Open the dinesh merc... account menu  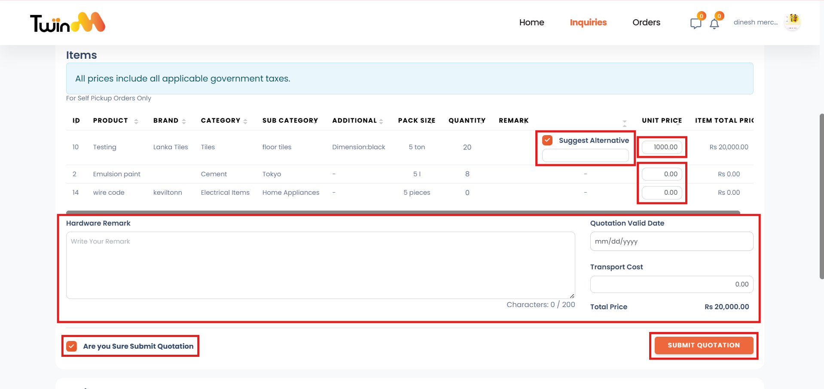(755, 22)
